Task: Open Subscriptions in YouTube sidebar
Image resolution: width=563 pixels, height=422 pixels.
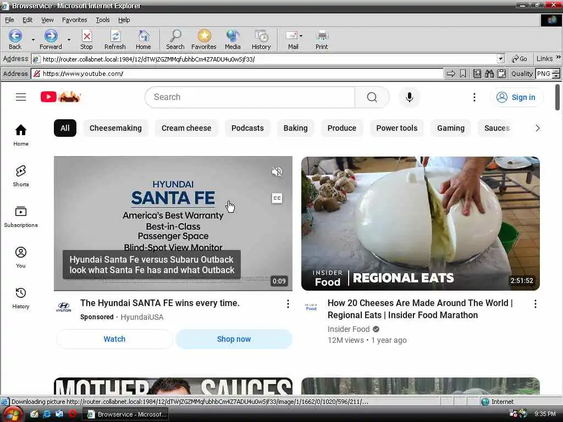Action: pyautogui.click(x=21, y=216)
